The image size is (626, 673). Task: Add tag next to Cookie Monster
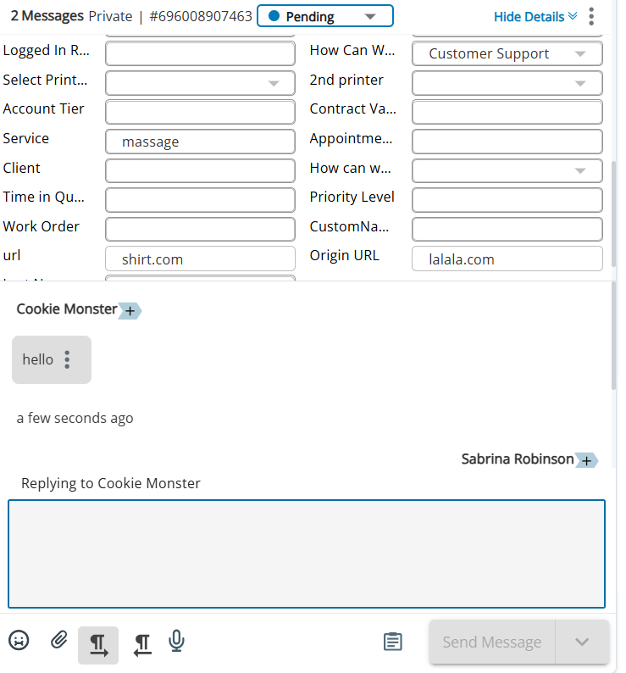(130, 310)
